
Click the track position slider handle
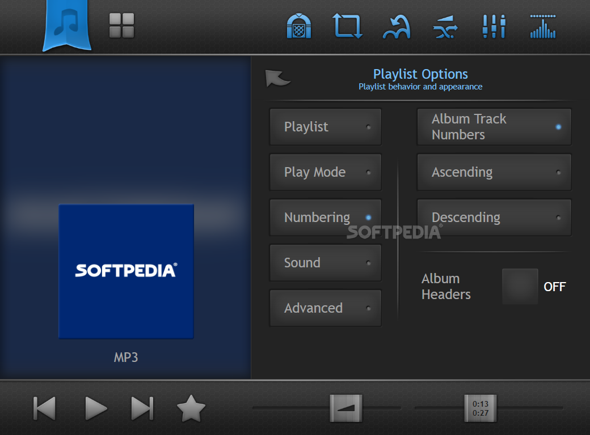(481, 408)
